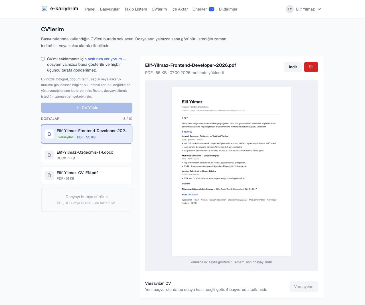Delete the file using the red Sil button
Image resolution: width=365 pixels, height=305 pixels.
[x=311, y=67]
